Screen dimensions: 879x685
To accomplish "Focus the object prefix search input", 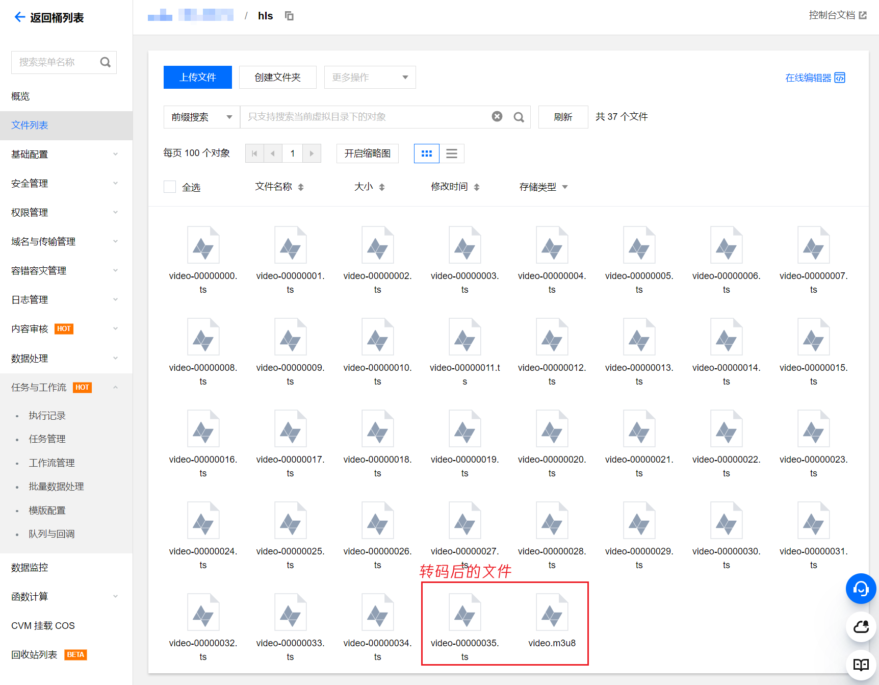I will (365, 117).
